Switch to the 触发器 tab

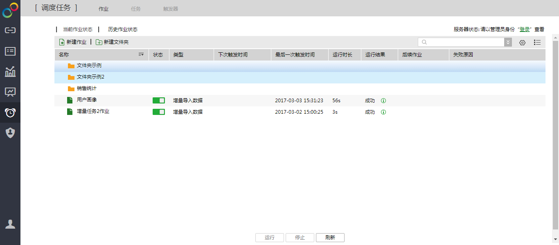pyautogui.click(x=171, y=9)
